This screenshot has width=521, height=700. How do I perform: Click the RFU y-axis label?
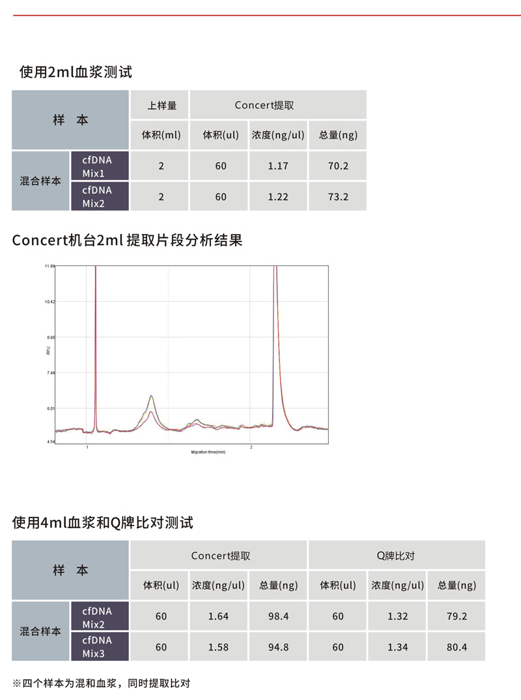(x=48, y=351)
